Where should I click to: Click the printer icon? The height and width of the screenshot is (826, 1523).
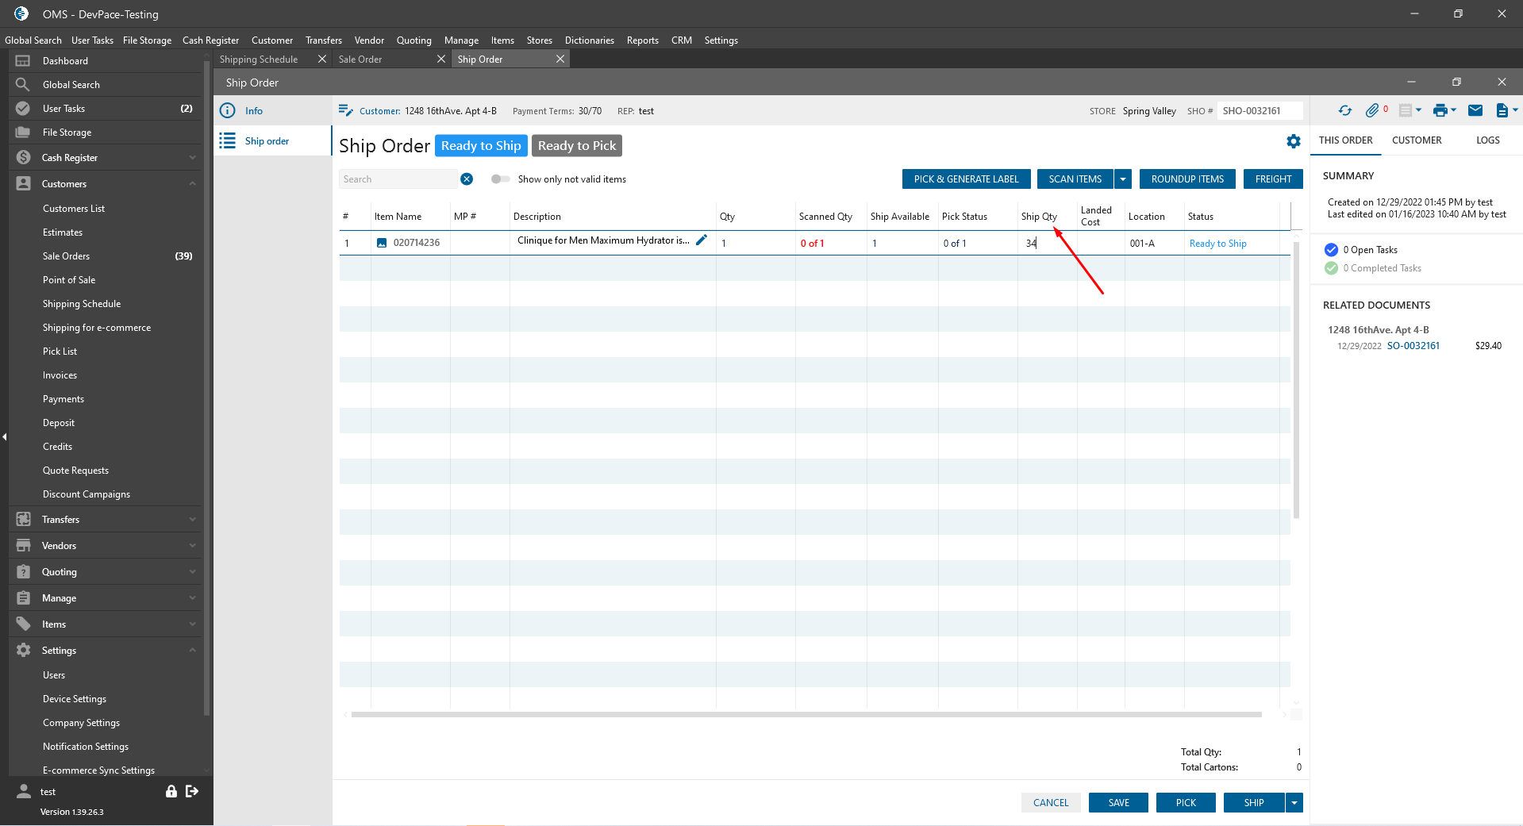[x=1440, y=111]
